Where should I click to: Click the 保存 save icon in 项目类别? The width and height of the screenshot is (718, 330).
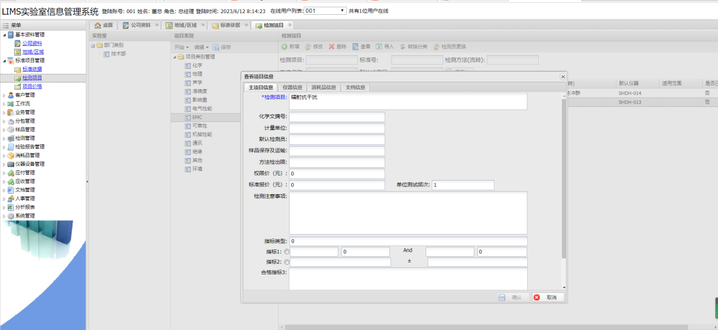point(216,47)
